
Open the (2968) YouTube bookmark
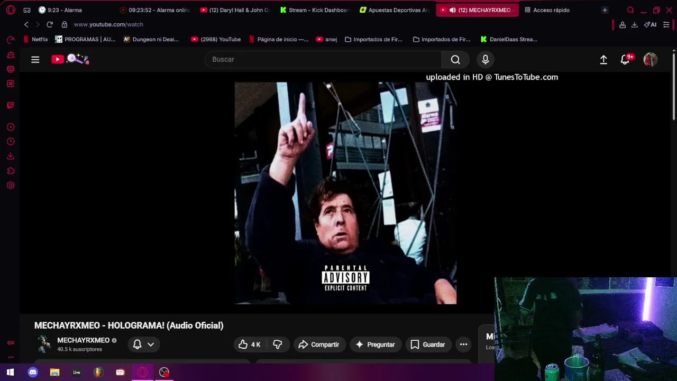[x=216, y=39]
